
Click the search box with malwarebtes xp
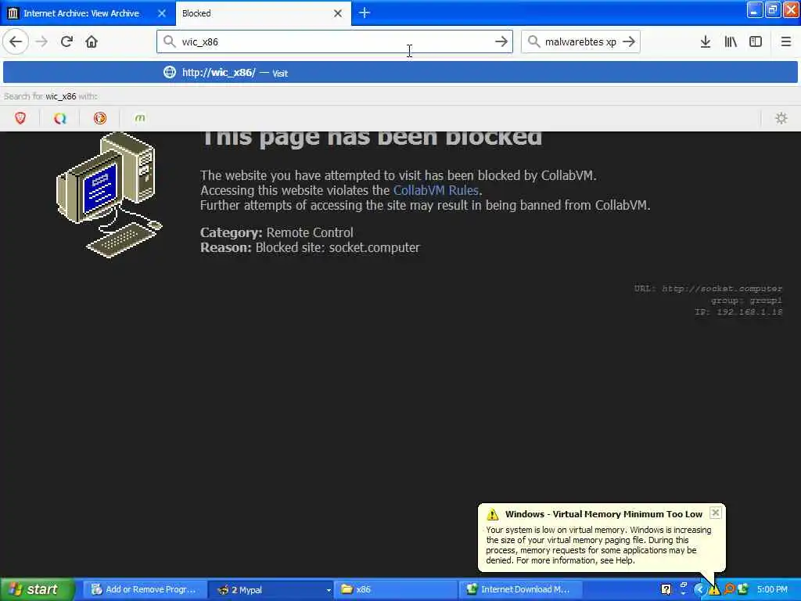click(580, 42)
